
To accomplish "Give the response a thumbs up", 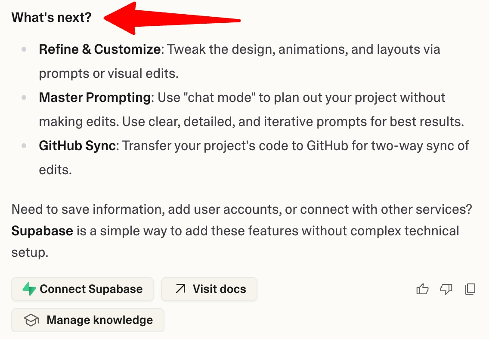I will click(422, 289).
